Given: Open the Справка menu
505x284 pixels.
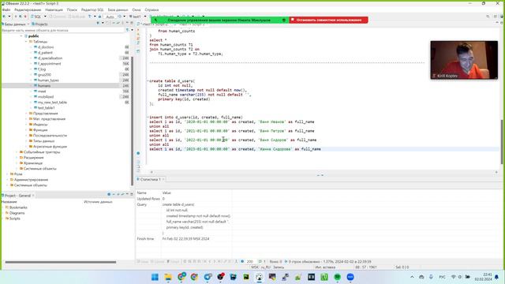Looking at the screenshot, I should [151, 10].
